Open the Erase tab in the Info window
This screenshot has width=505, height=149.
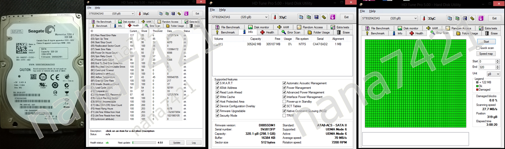343,32
